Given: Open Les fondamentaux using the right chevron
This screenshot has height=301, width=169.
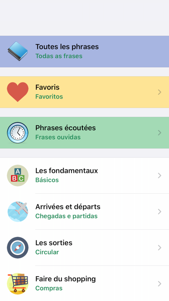Looking at the screenshot, I should click(160, 176).
